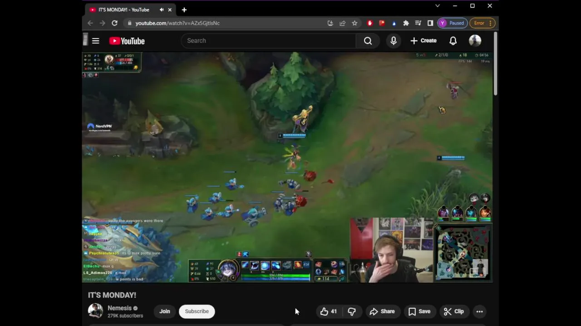Open the notifications bell
The image size is (581, 326).
point(453,41)
